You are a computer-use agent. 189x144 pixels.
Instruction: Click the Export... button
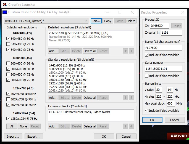[34, 137]
